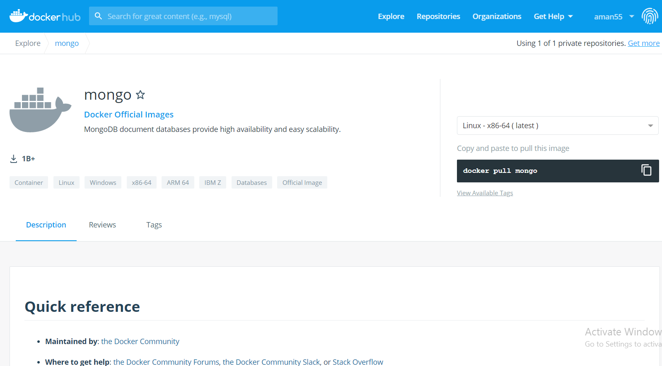
Task: Click the 'Maintained by' label
Action: [x=72, y=342]
